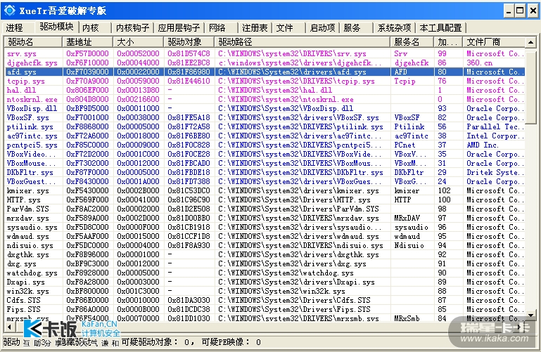Select the wdmaud.sys row
This screenshot has height=352, width=541.
pos(265,236)
